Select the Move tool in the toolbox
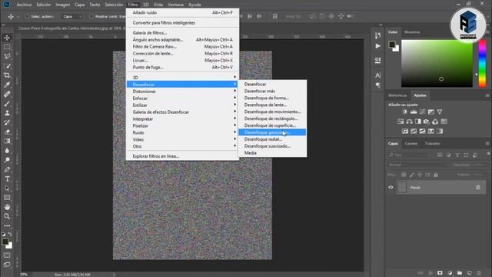Image resolution: width=492 pixels, height=277 pixels. point(7,38)
